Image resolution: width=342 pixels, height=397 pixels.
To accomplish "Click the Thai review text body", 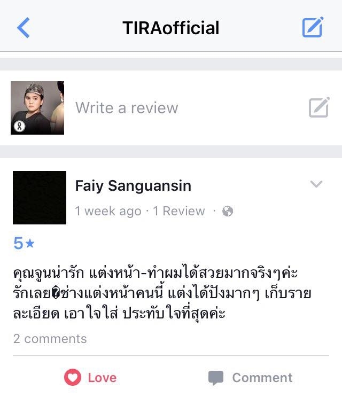I will 162,293.
